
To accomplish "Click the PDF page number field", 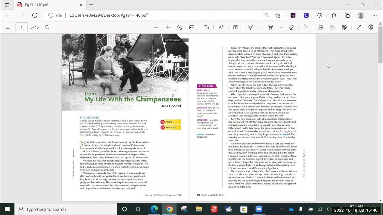I will [22, 27].
